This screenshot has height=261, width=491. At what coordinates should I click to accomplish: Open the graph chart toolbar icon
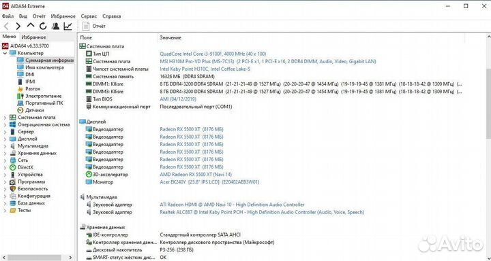point(68,27)
